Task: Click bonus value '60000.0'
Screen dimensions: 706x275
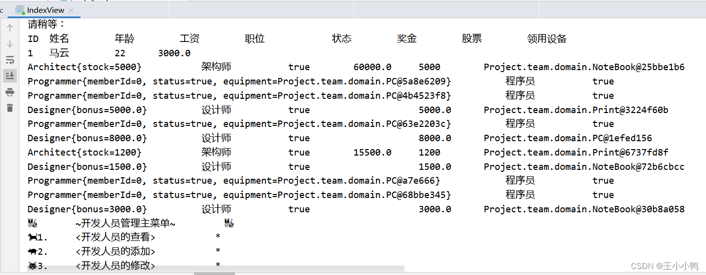Action: [373, 67]
